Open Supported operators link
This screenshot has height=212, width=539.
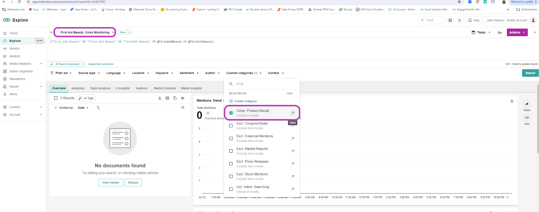(x=101, y=64)
